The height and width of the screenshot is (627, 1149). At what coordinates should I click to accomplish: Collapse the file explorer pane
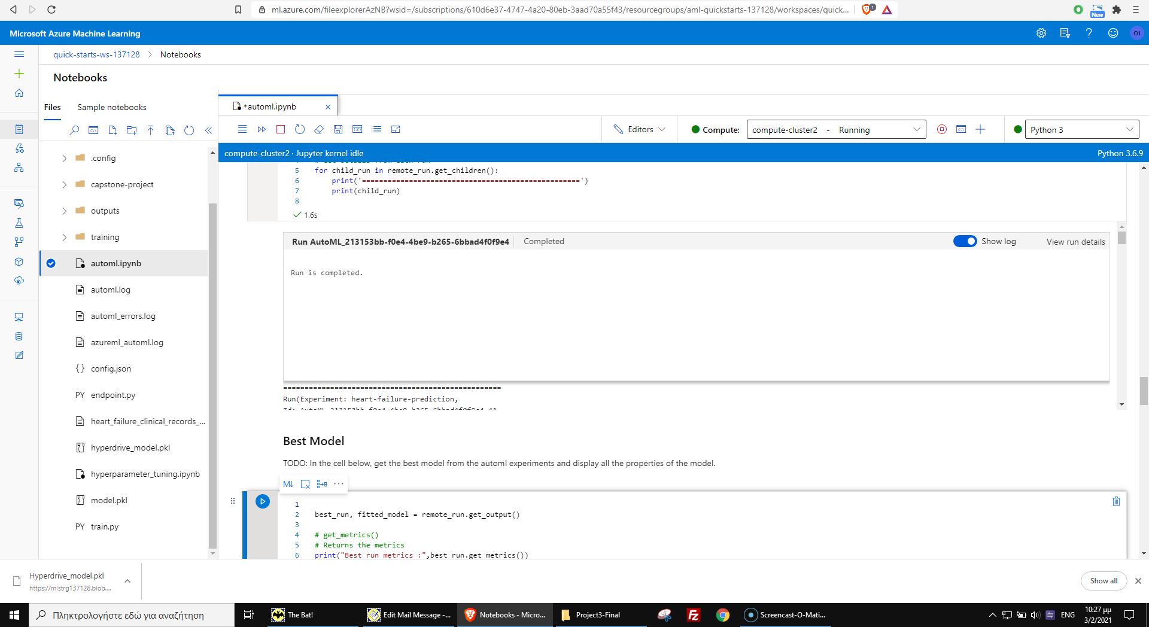point(208,130)
